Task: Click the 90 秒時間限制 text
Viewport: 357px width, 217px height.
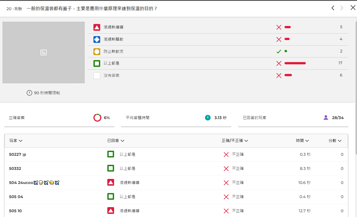Action: tap(47, 93)
